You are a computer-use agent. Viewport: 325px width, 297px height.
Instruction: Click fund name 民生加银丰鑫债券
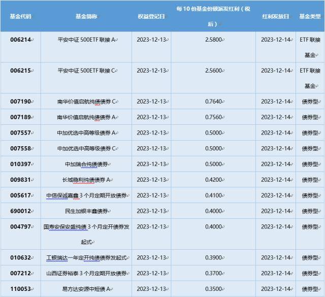(86, 211)
